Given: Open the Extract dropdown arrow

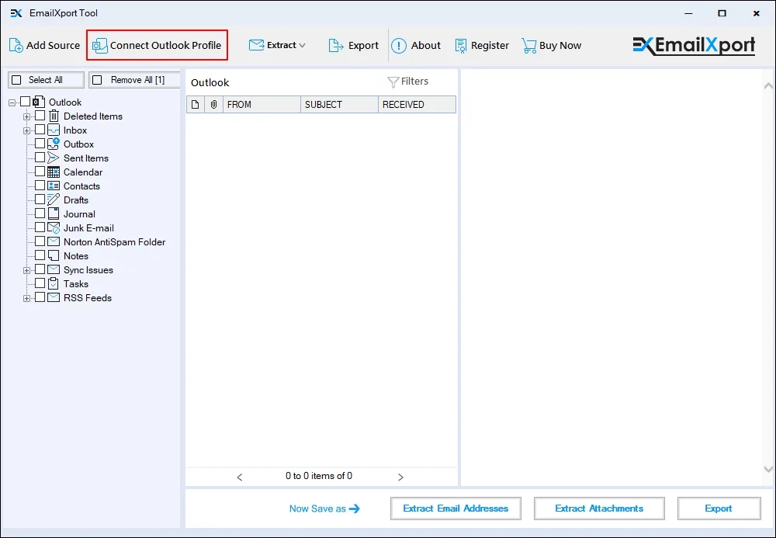Looking at the screenshot, I should tap(303, 45).
